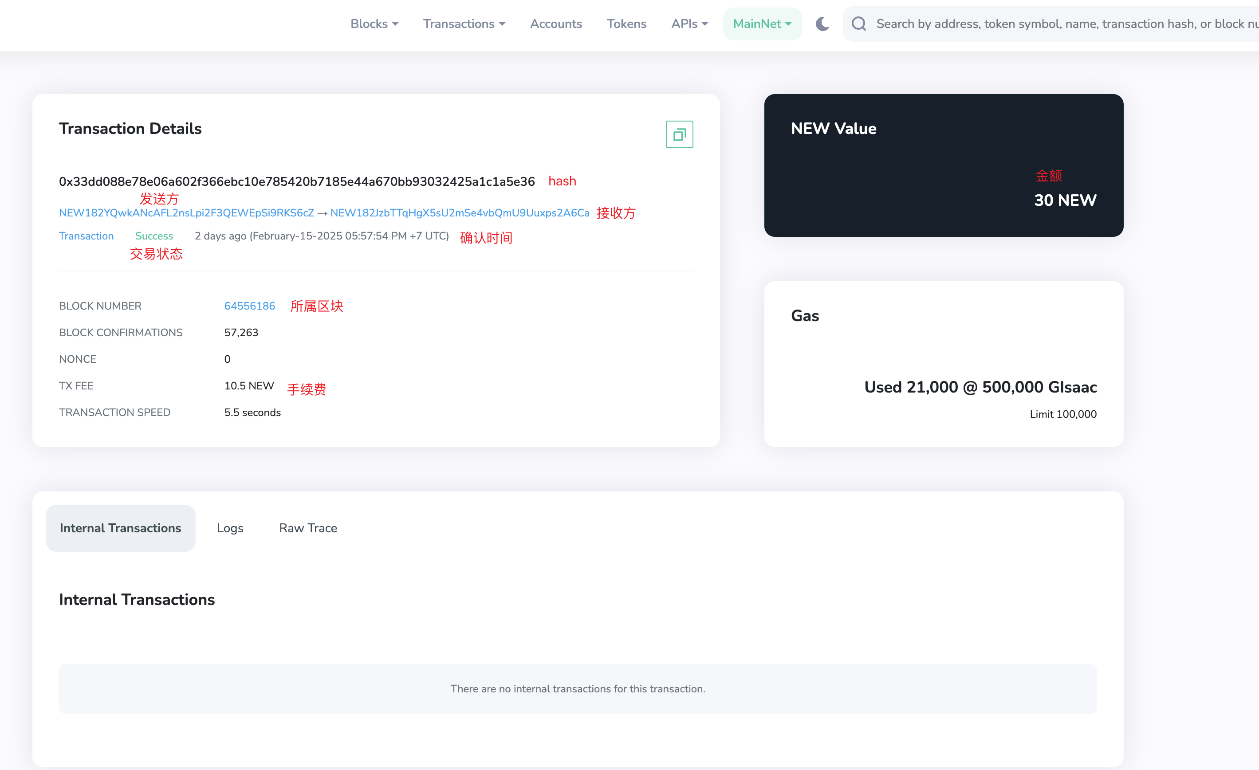Toggle dark mode moon icon
Viewport: 1259px width, 770px height.
pos(822,24)
